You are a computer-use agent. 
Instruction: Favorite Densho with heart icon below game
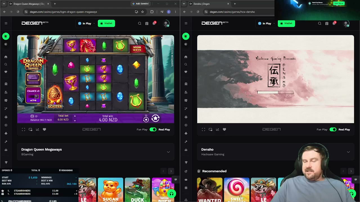[x=224, y=129]
